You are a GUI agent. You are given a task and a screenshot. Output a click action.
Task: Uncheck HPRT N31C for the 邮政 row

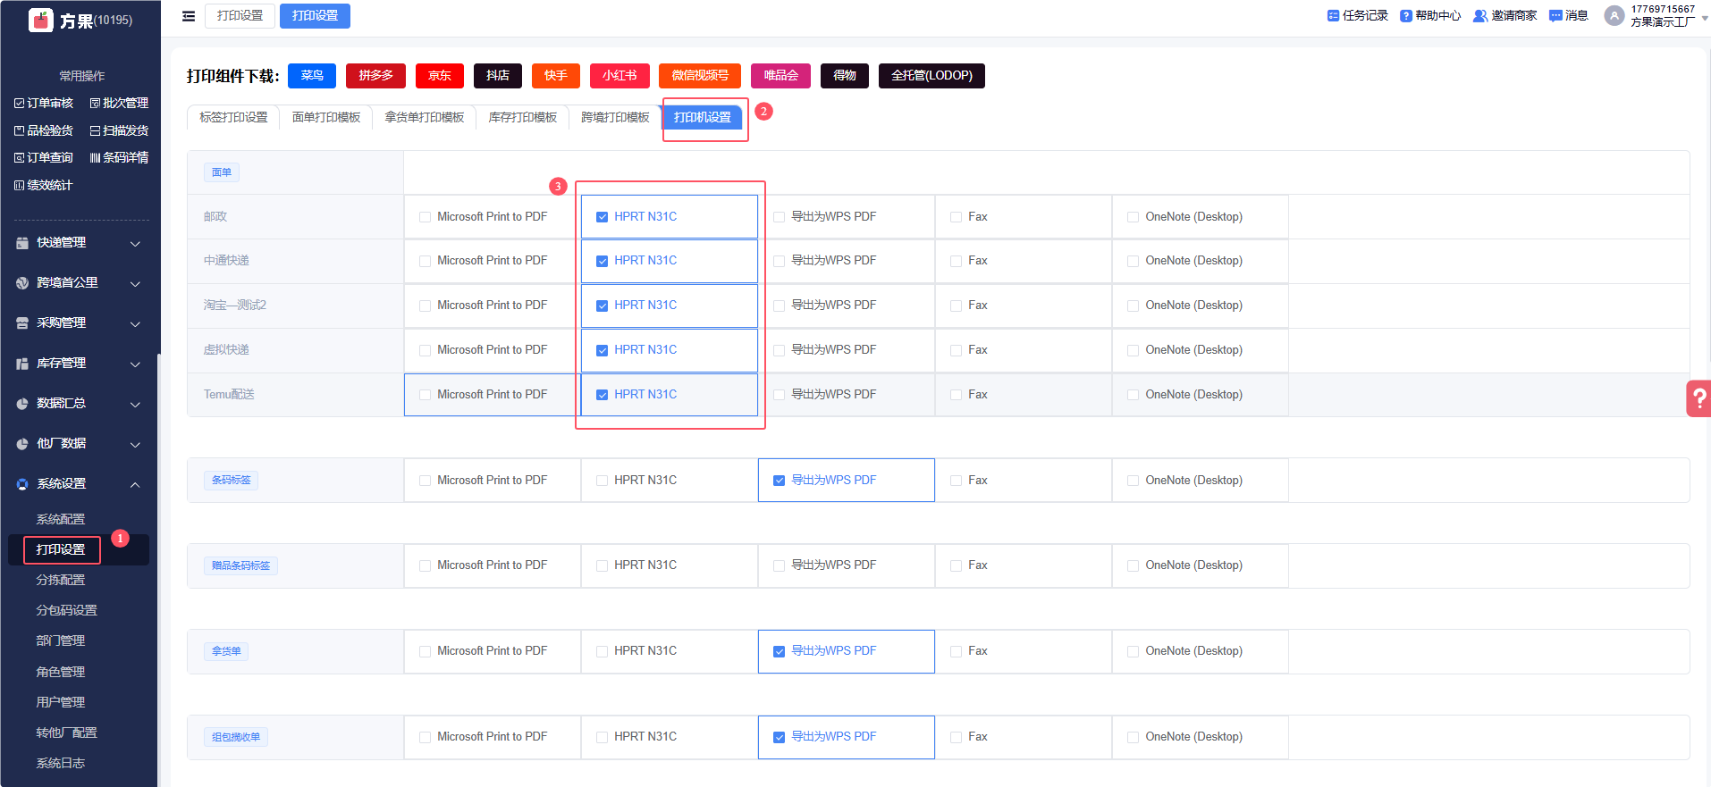603,217
